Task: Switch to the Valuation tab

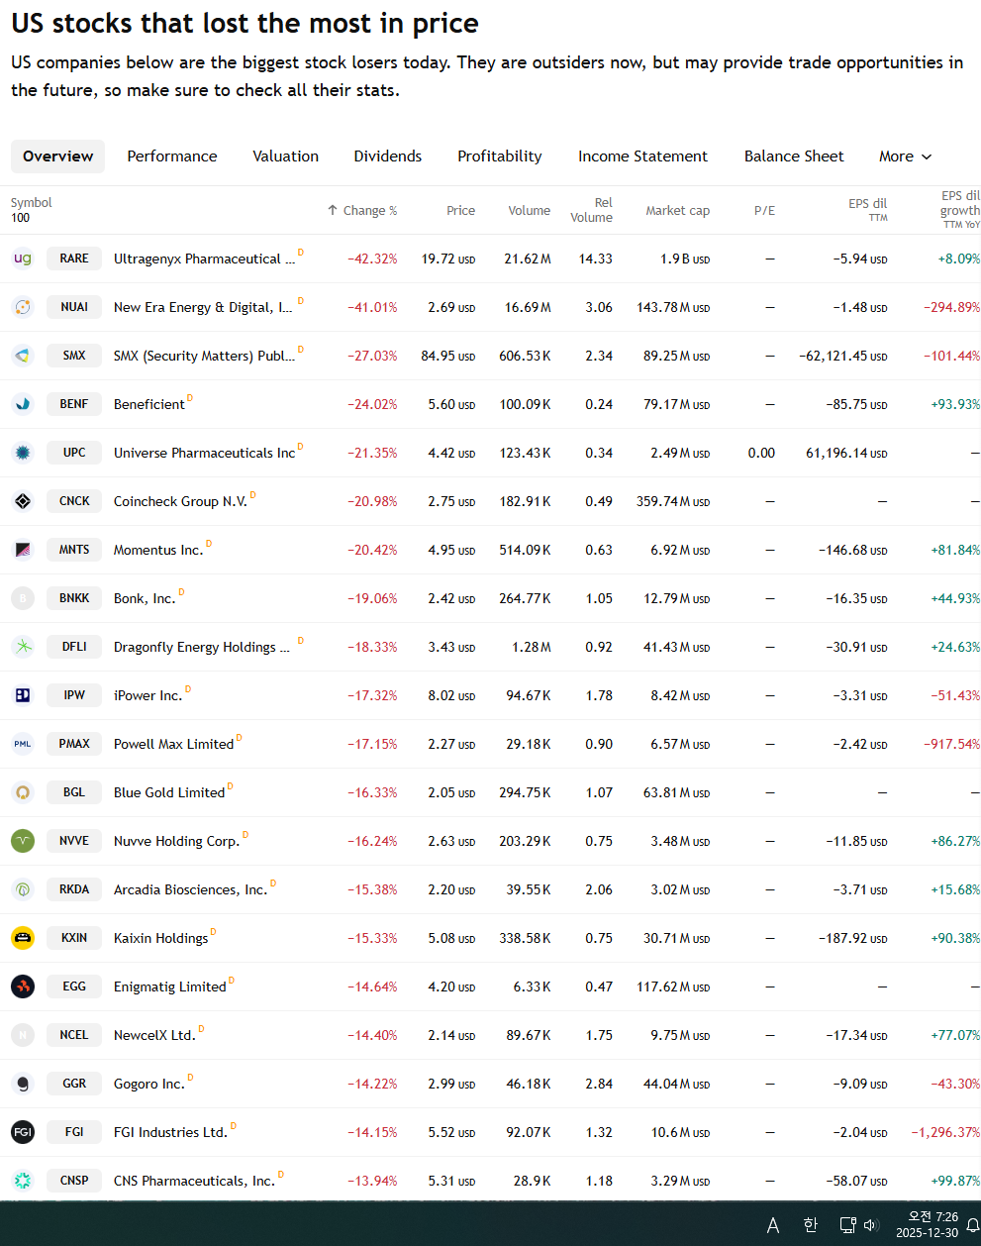Action: [x=285, y=156]
